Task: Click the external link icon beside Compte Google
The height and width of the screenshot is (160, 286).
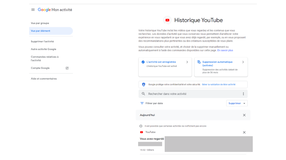Action: tap(67, 68)
